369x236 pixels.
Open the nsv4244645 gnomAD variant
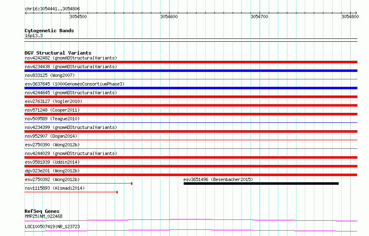(x=71, y=93)
